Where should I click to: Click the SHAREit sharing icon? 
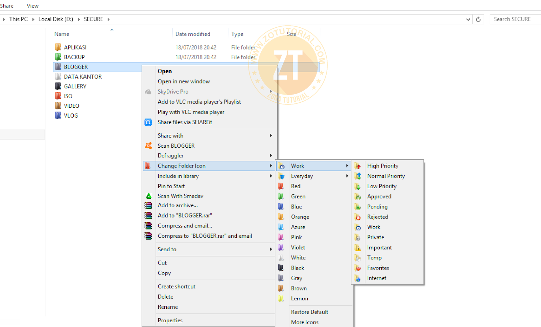148,122
